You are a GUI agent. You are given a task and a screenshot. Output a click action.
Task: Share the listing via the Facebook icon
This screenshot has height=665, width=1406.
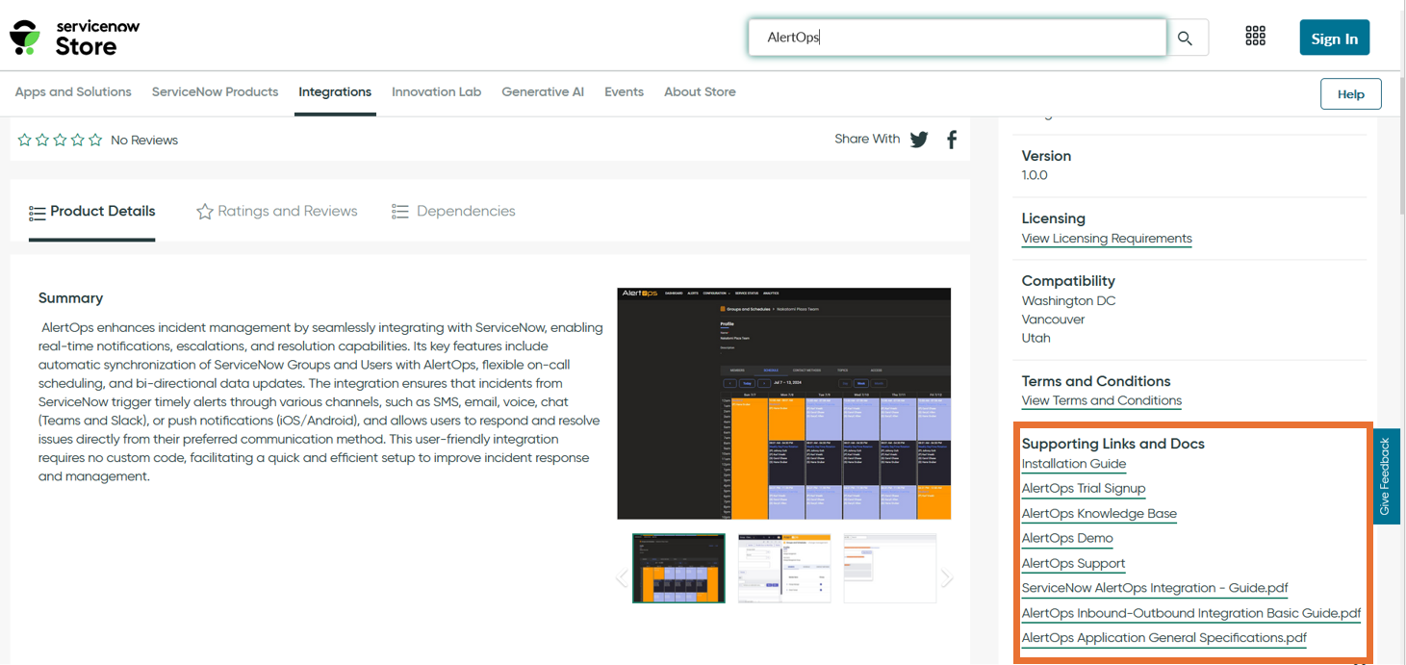(951, 139)
